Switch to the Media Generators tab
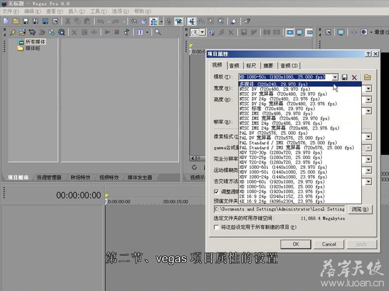 (x=140, y=178)
